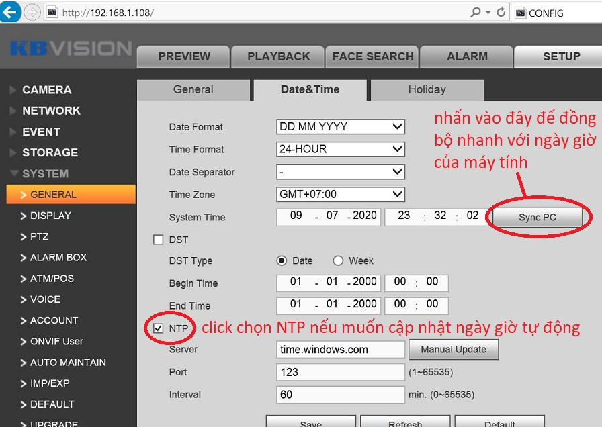Click the address bar search magnifier icon
This screenshot has width=602, height=427.
476,12
